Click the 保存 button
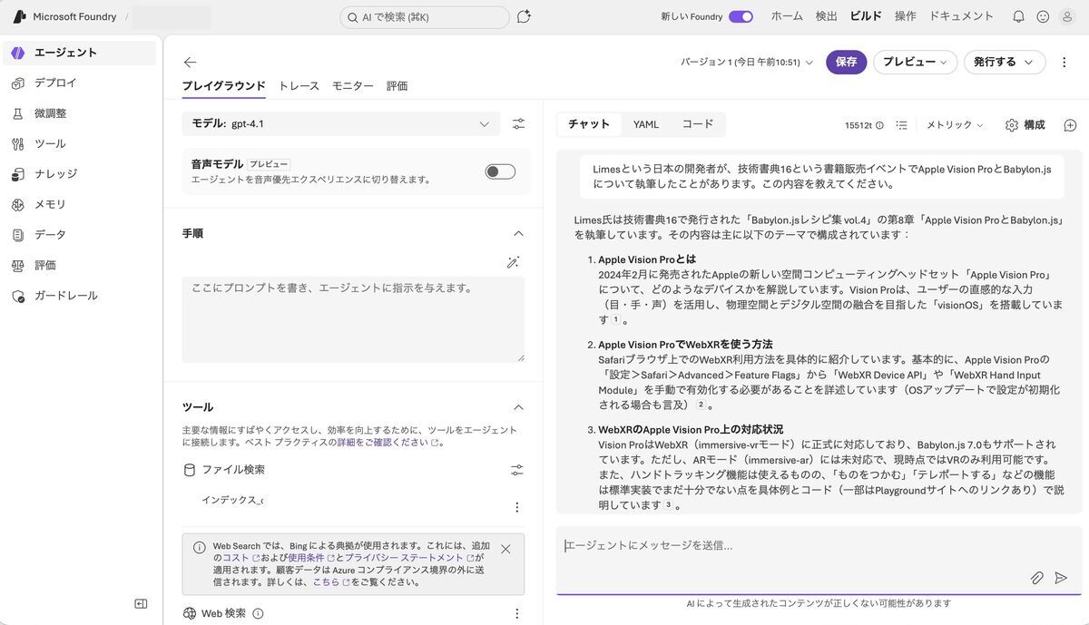The height and width of the screenshot is (625, 1089). coord(846,62)
